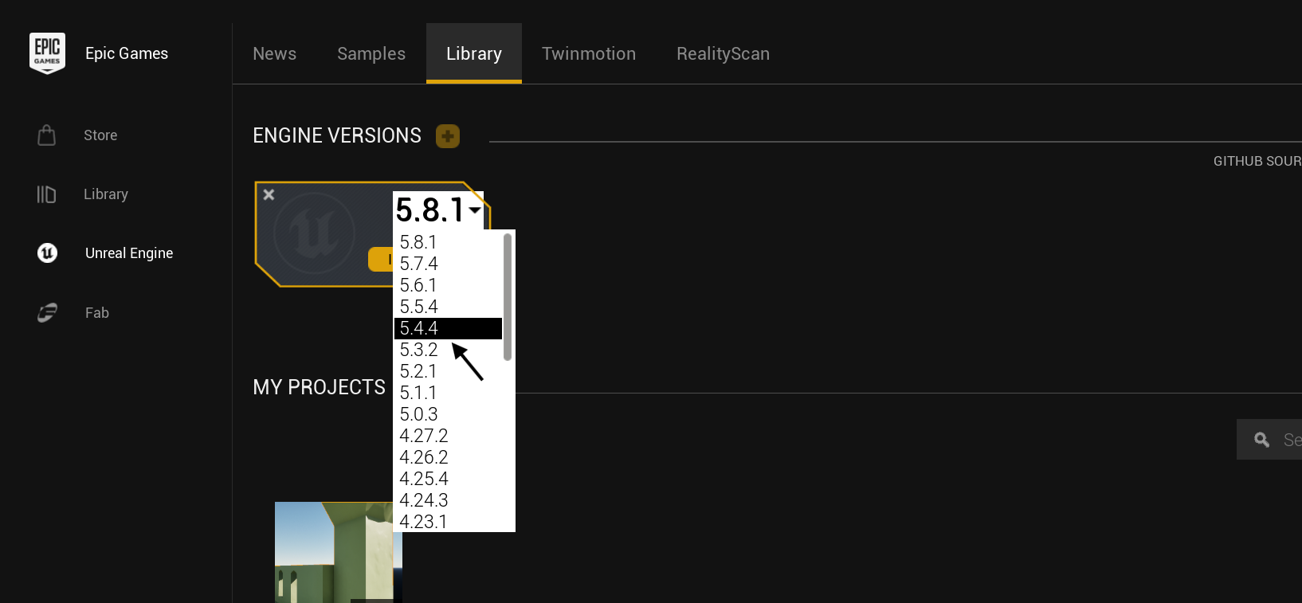Screen dimensions: 1302x603
Task: Click the version list scrollbar thumb
Action: 508,296
